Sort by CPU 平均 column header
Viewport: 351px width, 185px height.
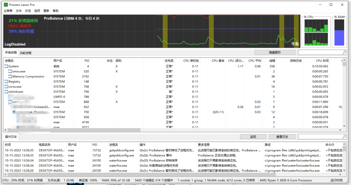pyautogui.click(x=254, y=61)
